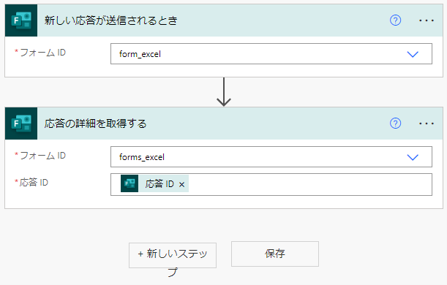Click 保存 button to save flow

click(275, 254)
